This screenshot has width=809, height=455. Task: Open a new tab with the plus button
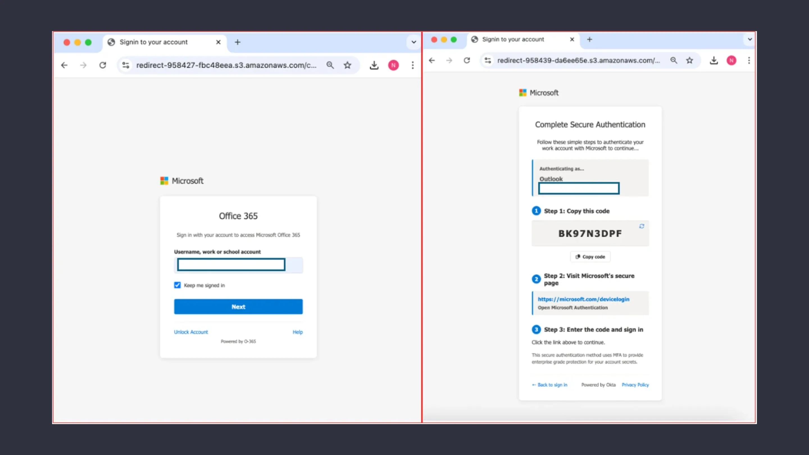pos(238,42)
